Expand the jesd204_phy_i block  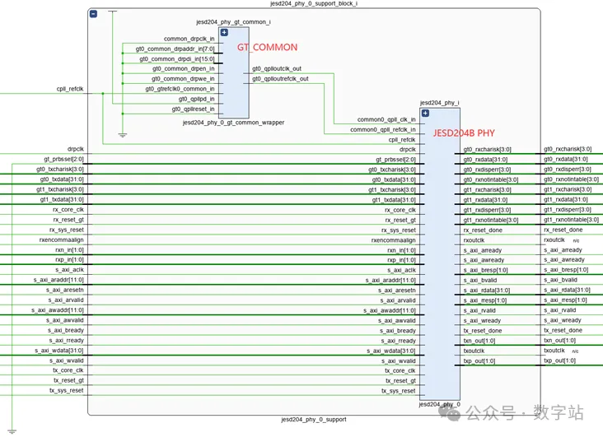[x=425, y=113]
